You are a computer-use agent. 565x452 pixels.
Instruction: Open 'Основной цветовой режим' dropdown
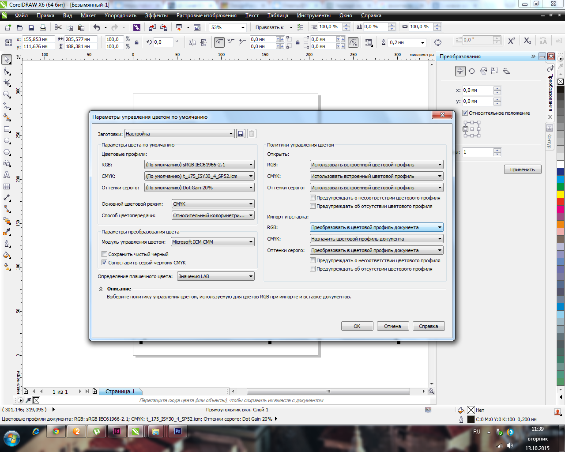(213, 204)
